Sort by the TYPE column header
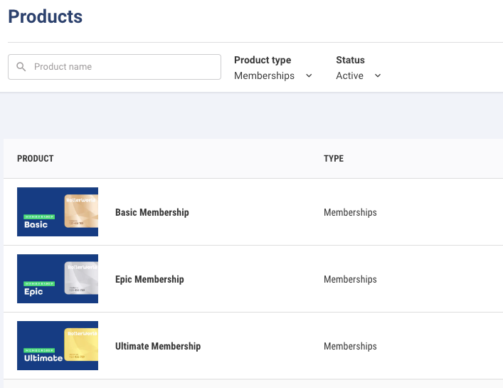This screenshot has width=503, height=388. click(x=334, y=159)
